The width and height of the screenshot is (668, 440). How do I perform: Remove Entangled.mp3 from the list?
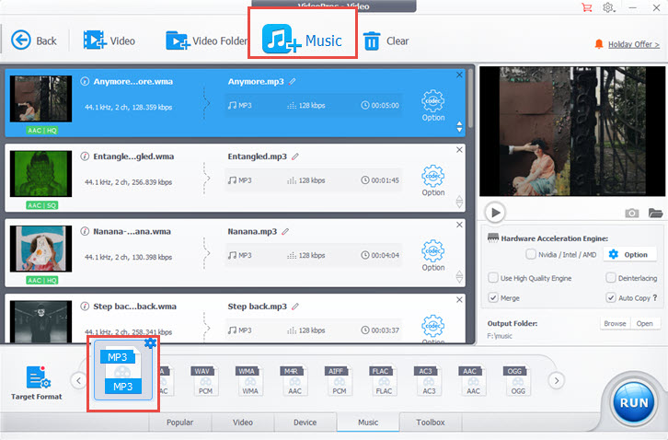point(459,150)
